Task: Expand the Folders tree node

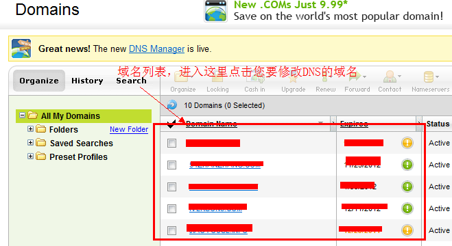Action: [30, 129]
